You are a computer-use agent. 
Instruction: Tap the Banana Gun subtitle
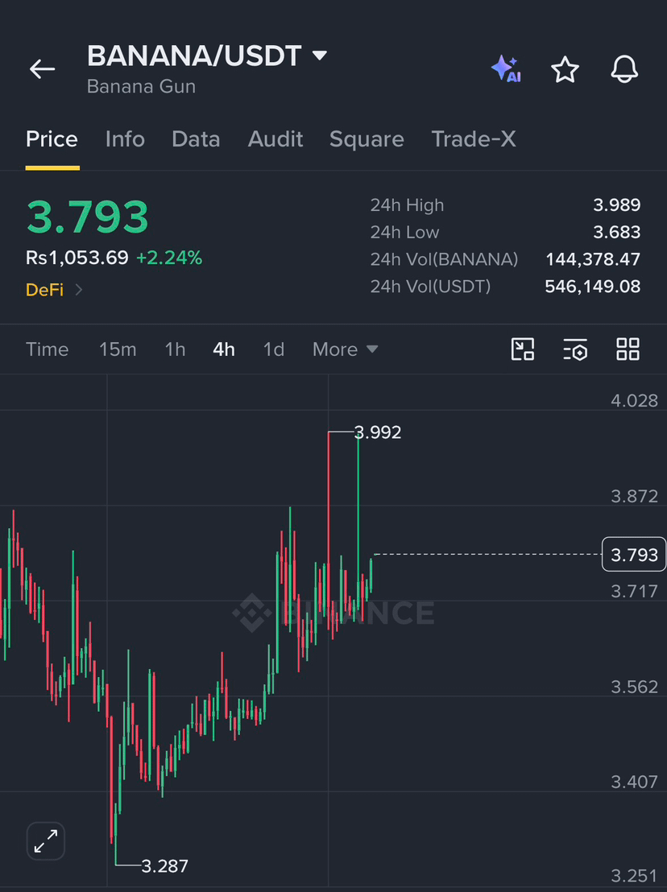[x=141, y=86]
